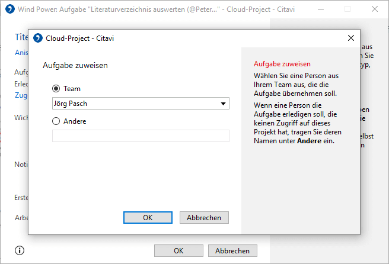
Task: Close the Wind Power task window
Action: (x=375, y=9)
